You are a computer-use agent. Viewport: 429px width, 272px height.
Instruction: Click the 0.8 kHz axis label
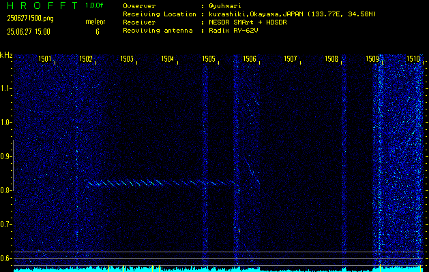[6, 190]
